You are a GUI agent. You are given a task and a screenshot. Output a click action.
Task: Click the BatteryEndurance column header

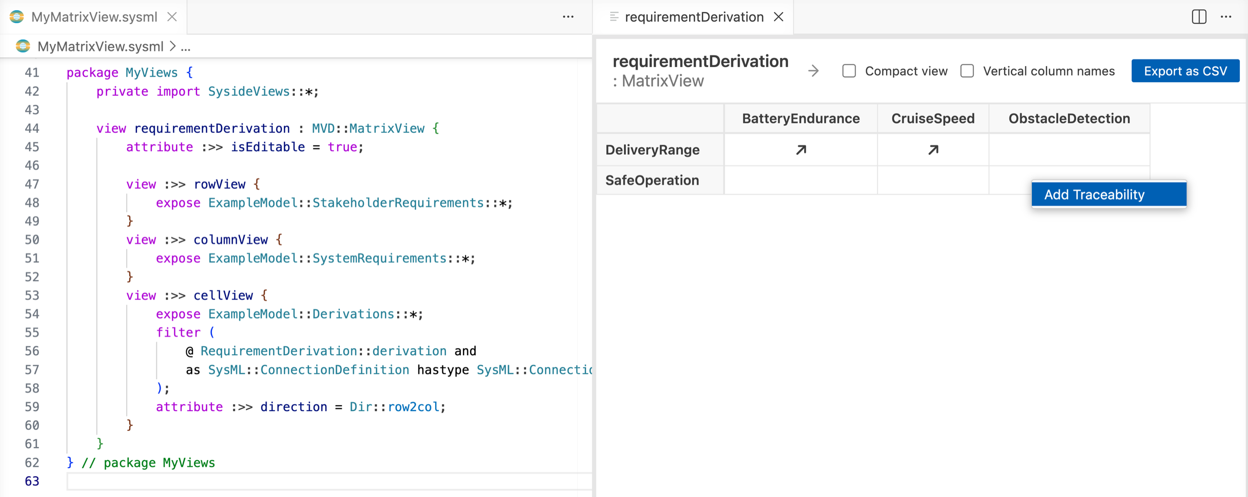801,119
